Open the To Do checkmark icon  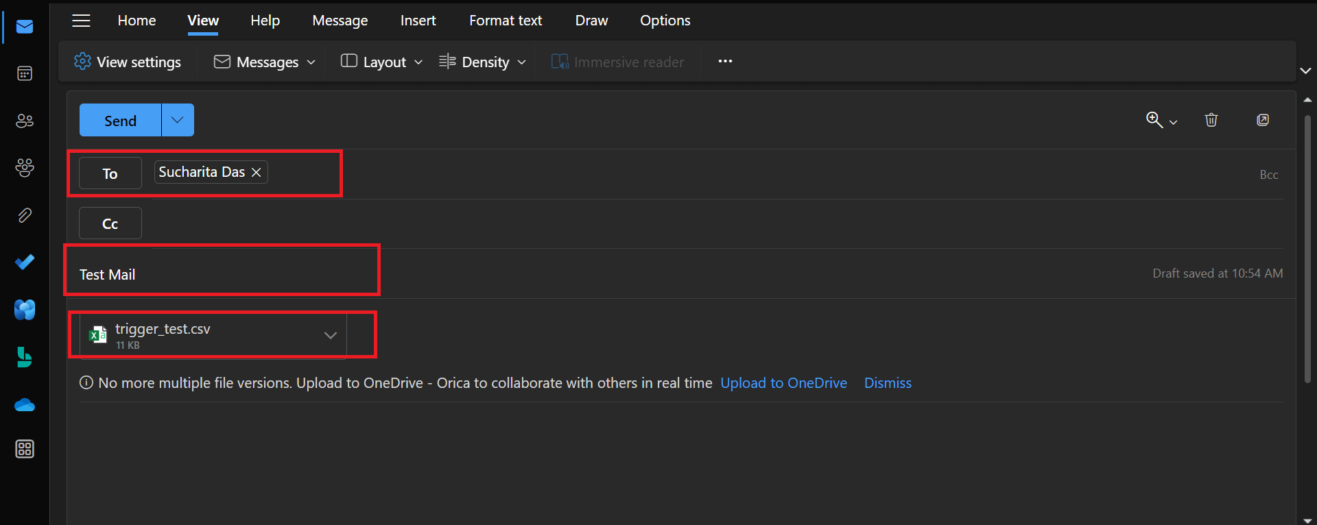pyautogui.click(x=25, y=262)
